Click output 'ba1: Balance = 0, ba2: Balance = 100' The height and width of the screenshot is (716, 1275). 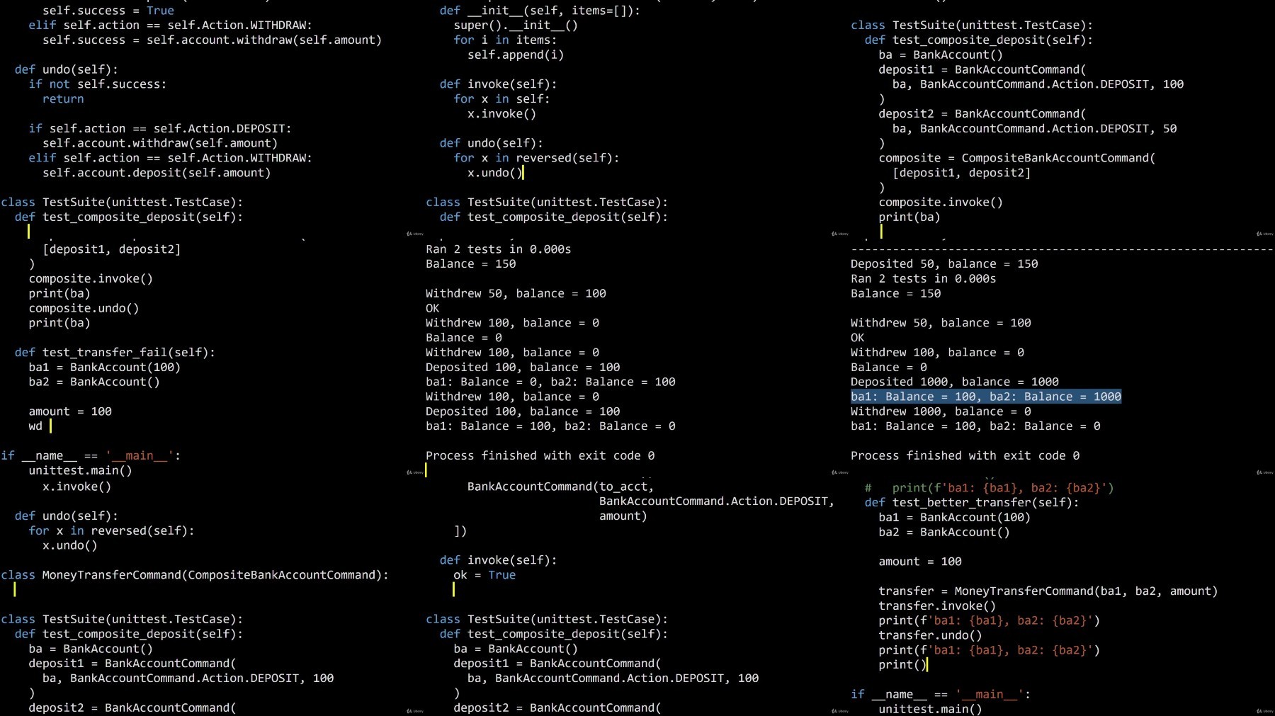[x=550, y=382]
